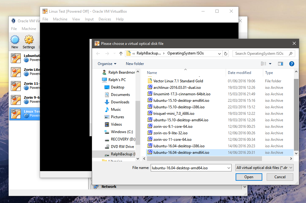Open the Organise dropdown menu
The width and height of the screenshot is (306, 203).
107,64
